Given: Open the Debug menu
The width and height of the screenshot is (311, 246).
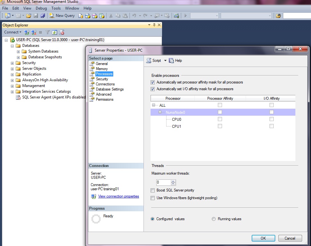Looking at the screenshot, I should 41,8.
